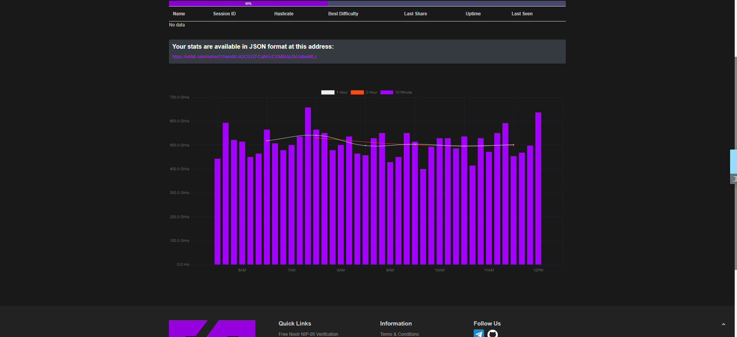
Task: Click the scroll-to-top chevron arrow
Action: click(724, 324)
